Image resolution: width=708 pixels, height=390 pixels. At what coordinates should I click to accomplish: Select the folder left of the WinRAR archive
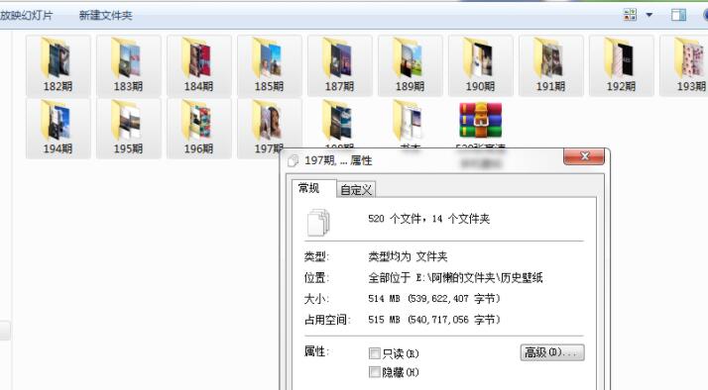click(x=410, y=122)
